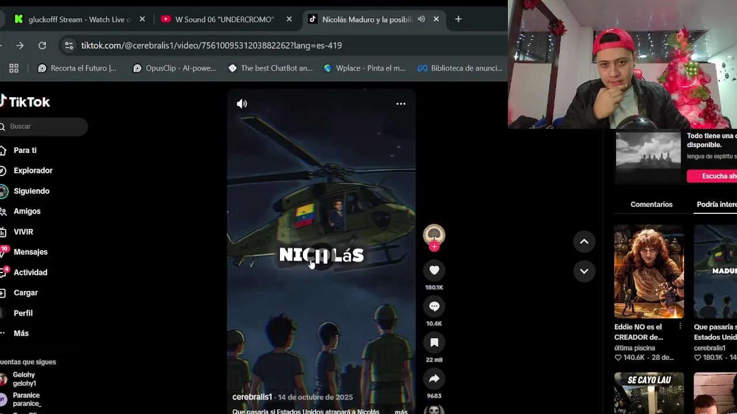Open the three-dot video options menu
Image resolution: width=737 pixels, height=414 pixels.
(x=401, y=104)
